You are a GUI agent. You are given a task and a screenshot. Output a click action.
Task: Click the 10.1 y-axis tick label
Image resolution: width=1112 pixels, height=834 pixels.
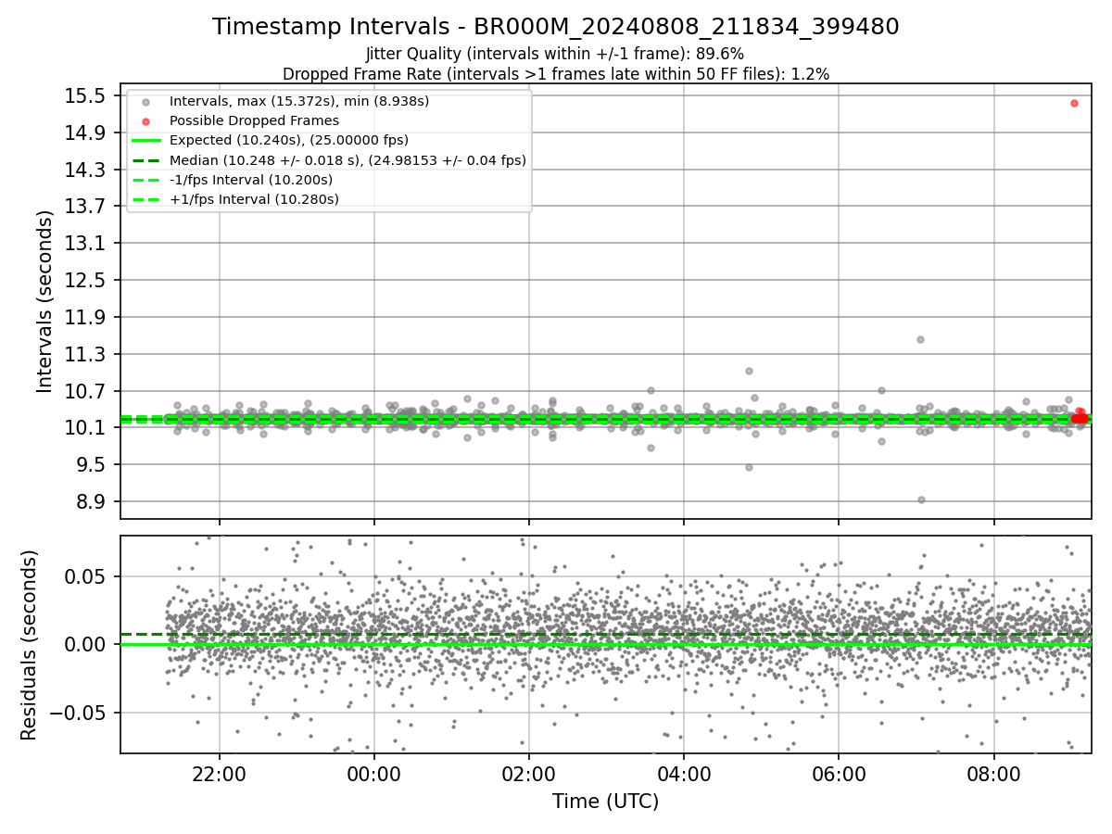click(86, 427)
